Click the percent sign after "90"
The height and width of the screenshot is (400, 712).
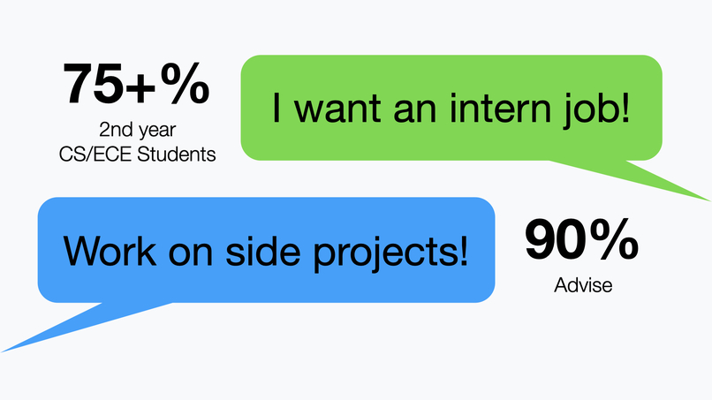point(614,239)
